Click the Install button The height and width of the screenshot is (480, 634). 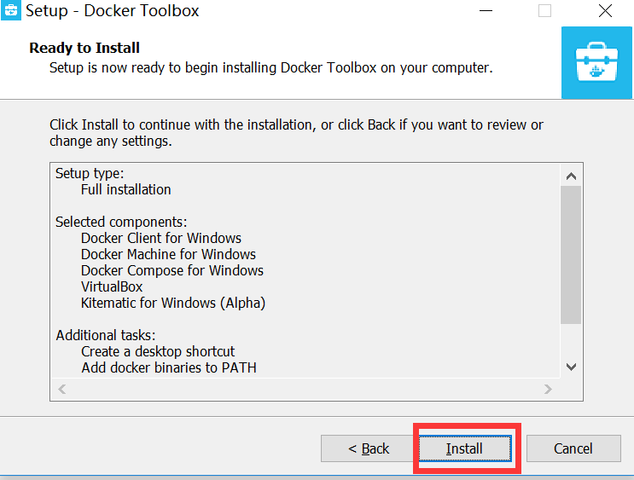[x=464, y=448]
